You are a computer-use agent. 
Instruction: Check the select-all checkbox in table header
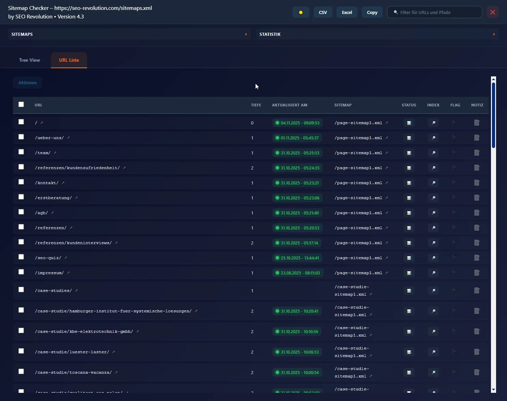(21, 105)
